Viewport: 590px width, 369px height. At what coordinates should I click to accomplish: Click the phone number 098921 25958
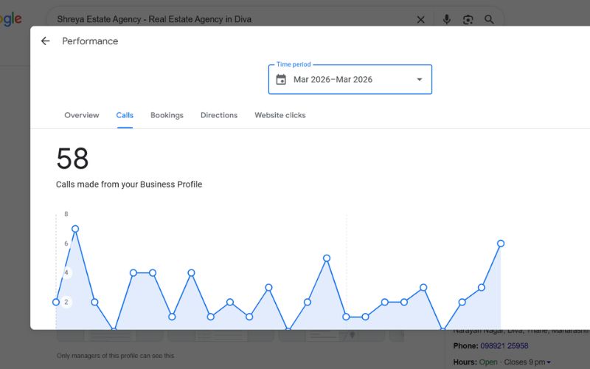[504, 346]
